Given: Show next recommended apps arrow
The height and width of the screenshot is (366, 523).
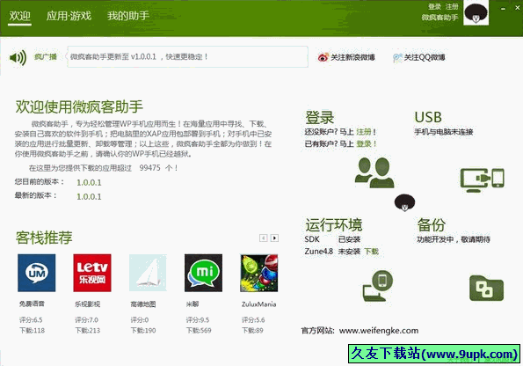Looking at the screenshot, I should pyautogui.click(x=274, y=238).
